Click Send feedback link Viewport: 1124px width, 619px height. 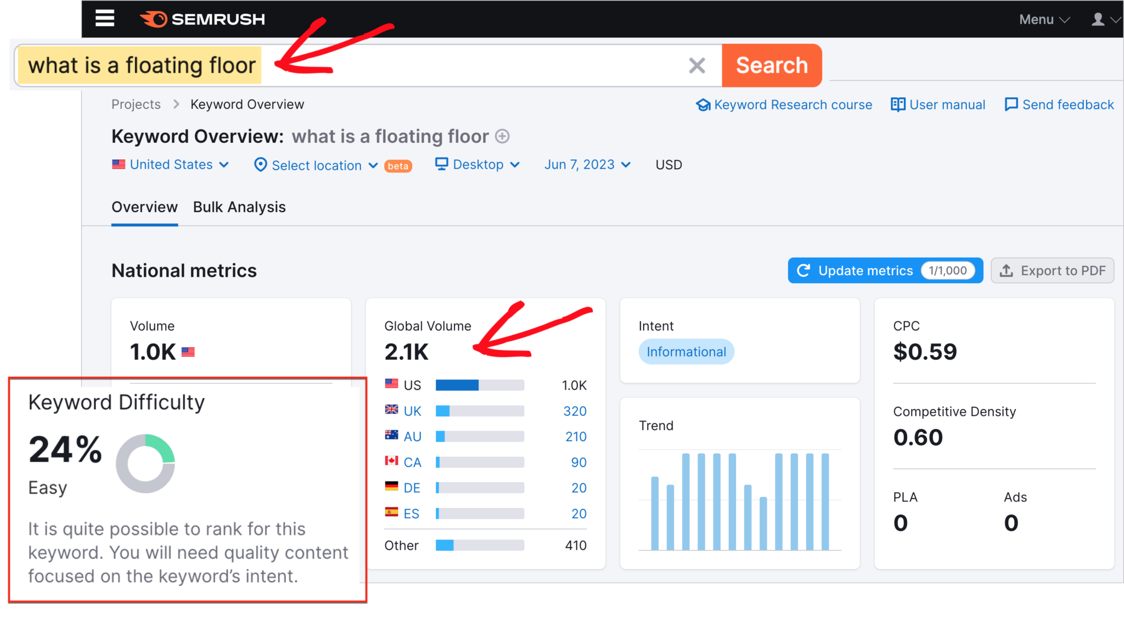(1067, 104)
